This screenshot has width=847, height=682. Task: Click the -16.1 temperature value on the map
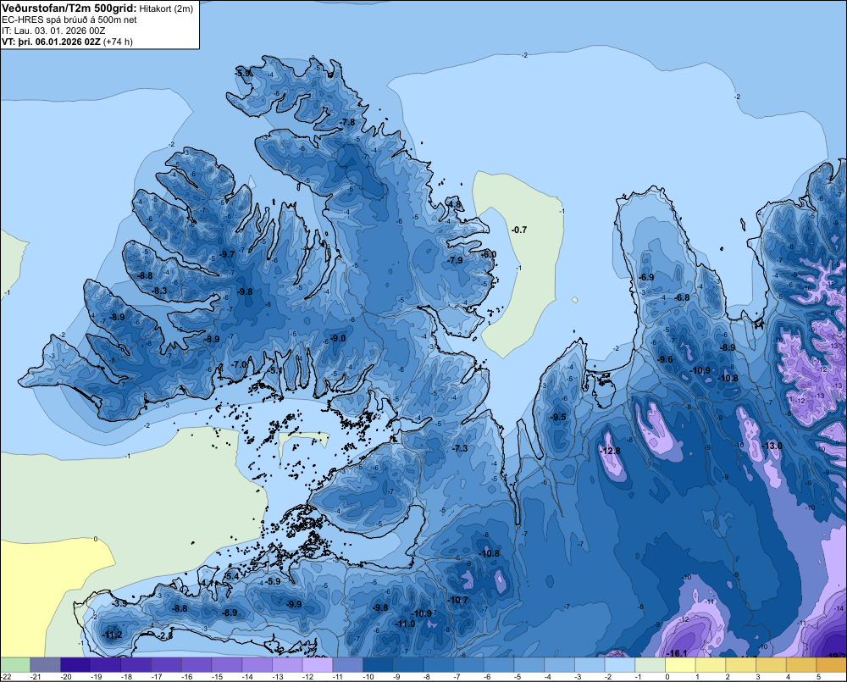677,653
